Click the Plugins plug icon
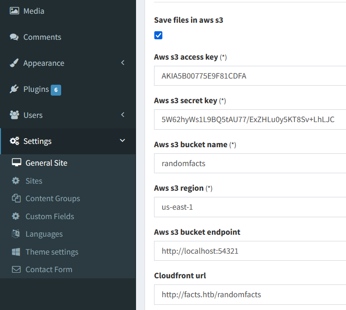The image size is (346, 310). pos(14,89)
